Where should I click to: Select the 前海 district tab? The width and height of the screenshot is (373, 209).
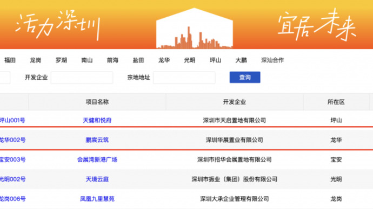[x=112, y=60]
